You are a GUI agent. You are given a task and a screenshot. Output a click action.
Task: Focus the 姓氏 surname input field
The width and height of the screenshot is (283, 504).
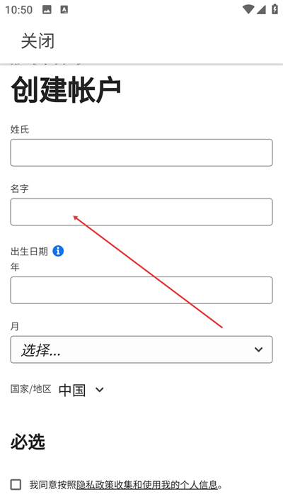point(141,152)
